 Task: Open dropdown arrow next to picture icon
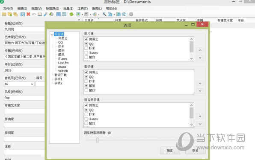(x=82, y=15)
